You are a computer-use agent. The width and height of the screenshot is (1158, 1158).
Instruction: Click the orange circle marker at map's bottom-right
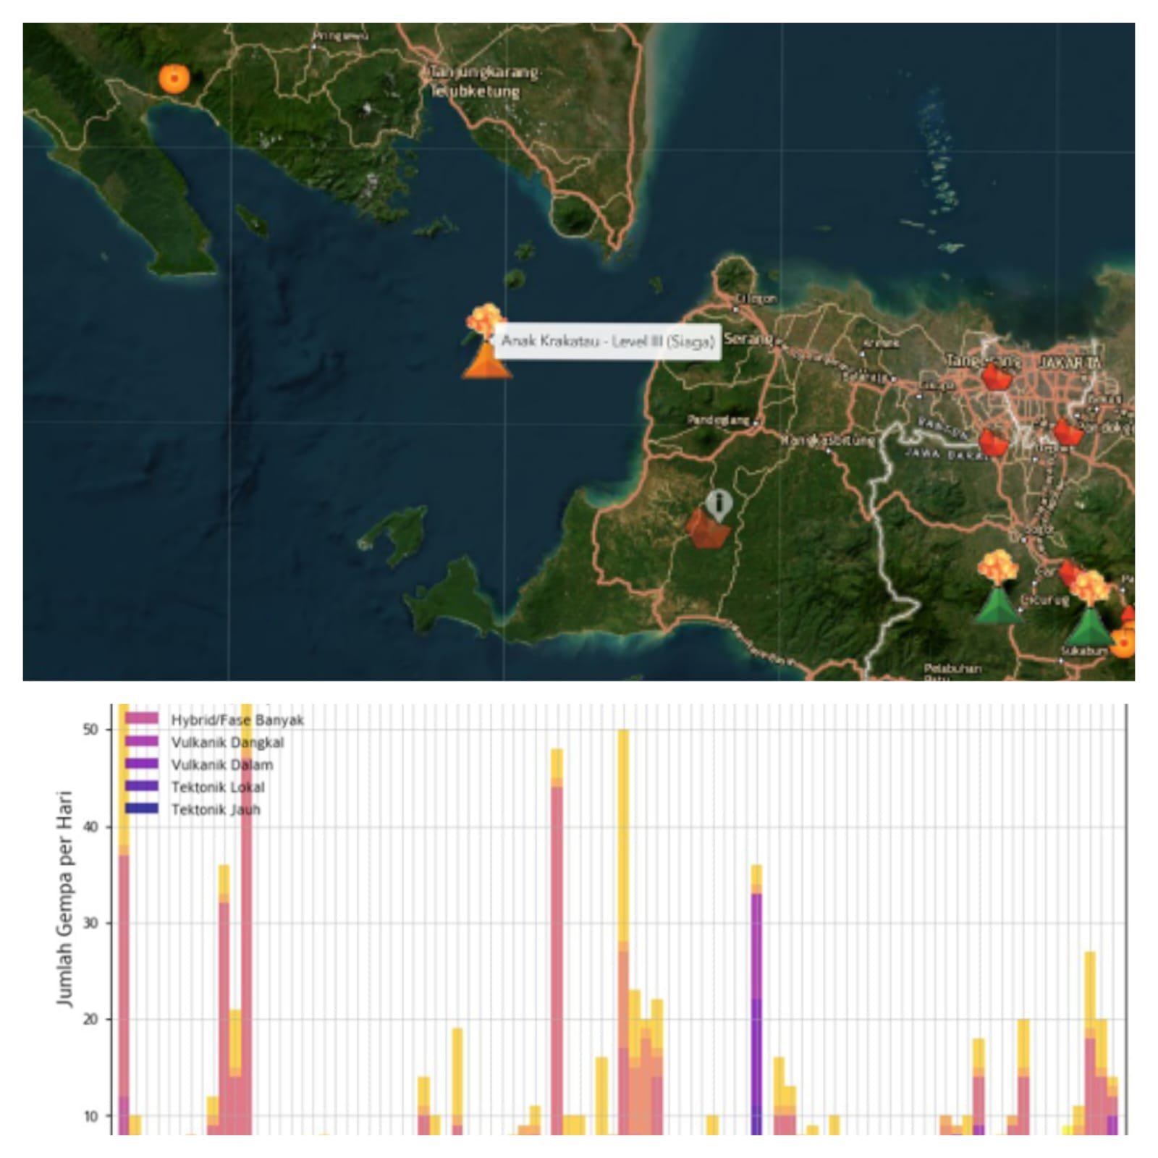click(x=1123, y=642)
